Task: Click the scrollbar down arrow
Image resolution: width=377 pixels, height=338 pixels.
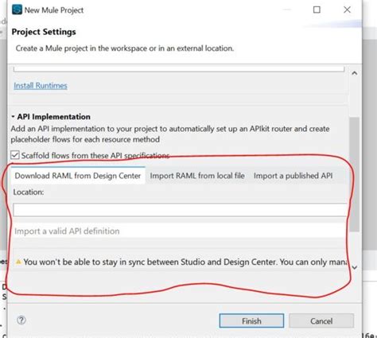Action: tap(355, 267)
